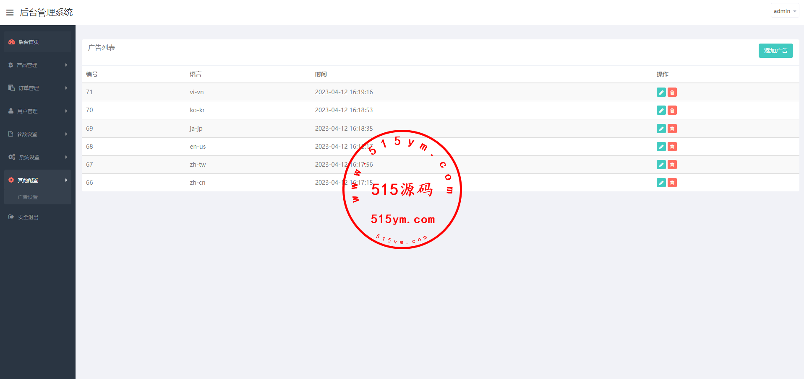
Task: Delete the ja-jp ad row
Action: pyautogui.click(x=672, y=129)
